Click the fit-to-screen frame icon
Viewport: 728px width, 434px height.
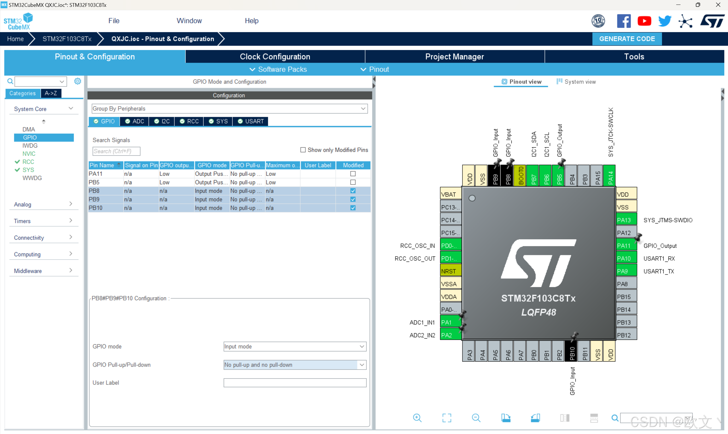coord(446,418)
